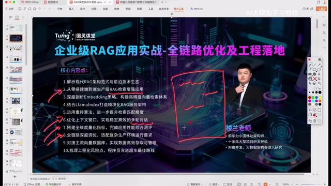
Task: Click the AI 演讲稿 button below slide
Action: 59,179
